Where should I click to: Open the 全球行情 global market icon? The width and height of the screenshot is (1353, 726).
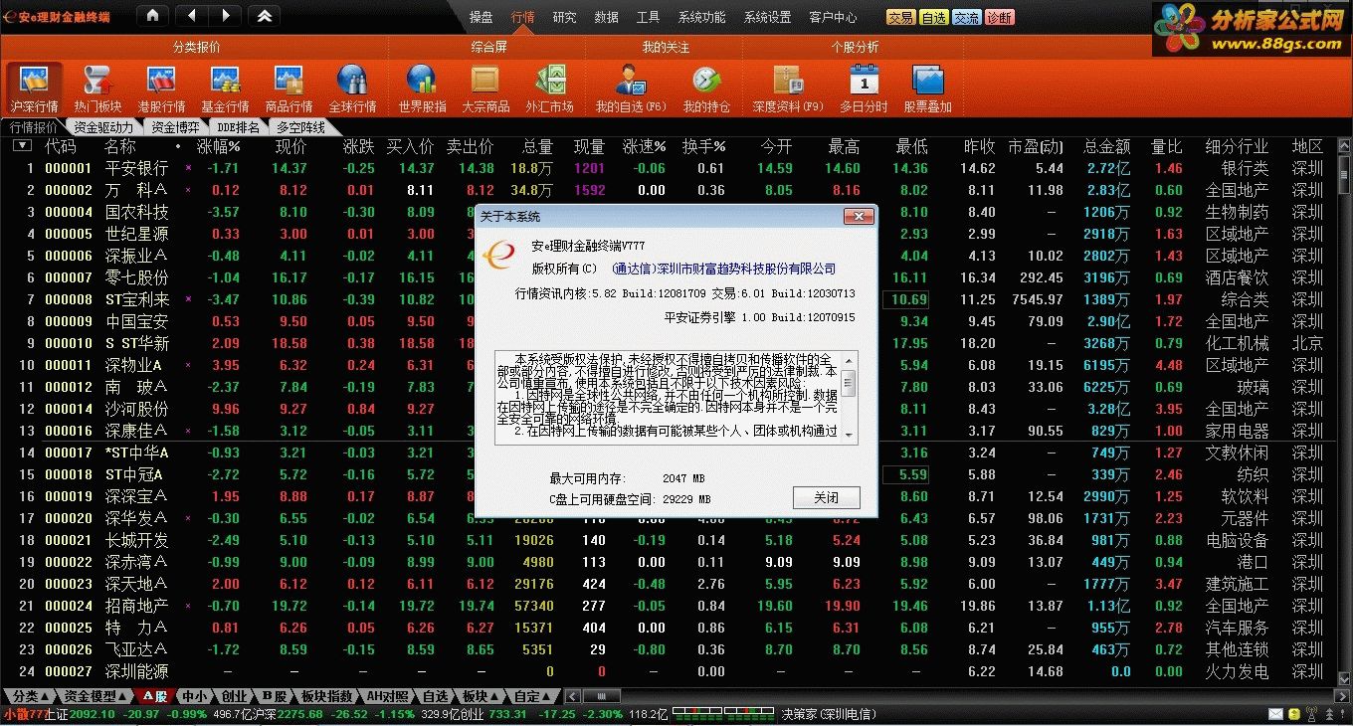point(352,89)
